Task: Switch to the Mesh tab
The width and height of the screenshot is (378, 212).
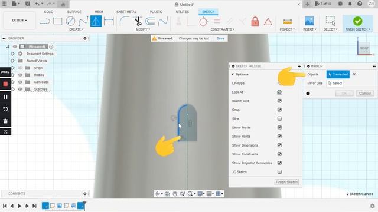Action: [x=99, y=12]
